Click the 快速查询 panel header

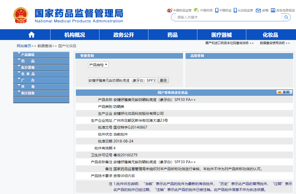129,56
